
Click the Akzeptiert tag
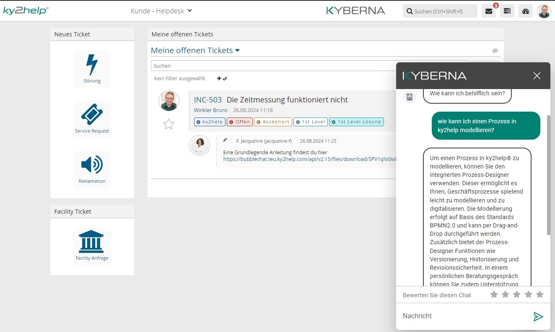click(x=273, y=122)
